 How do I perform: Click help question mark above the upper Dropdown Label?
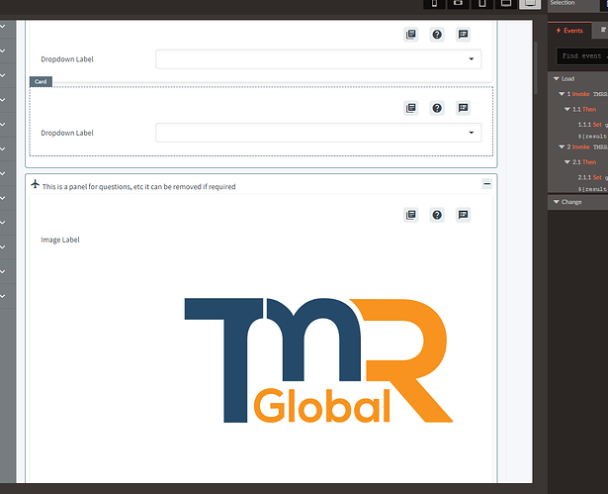pyautogui.click(x=437, y=35)
